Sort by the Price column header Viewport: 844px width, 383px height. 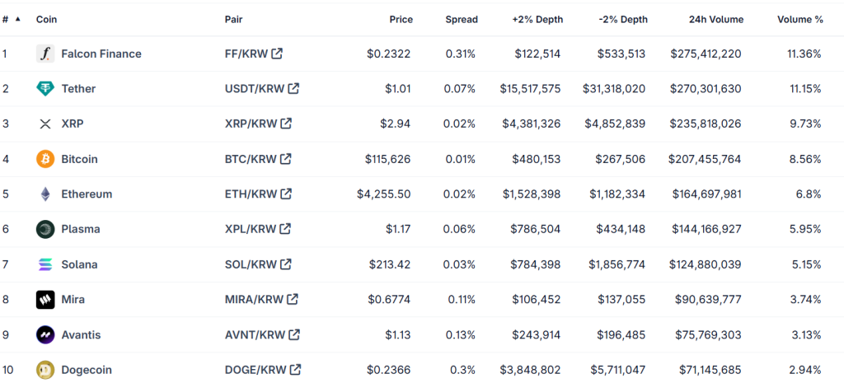(x=401, y=19)
